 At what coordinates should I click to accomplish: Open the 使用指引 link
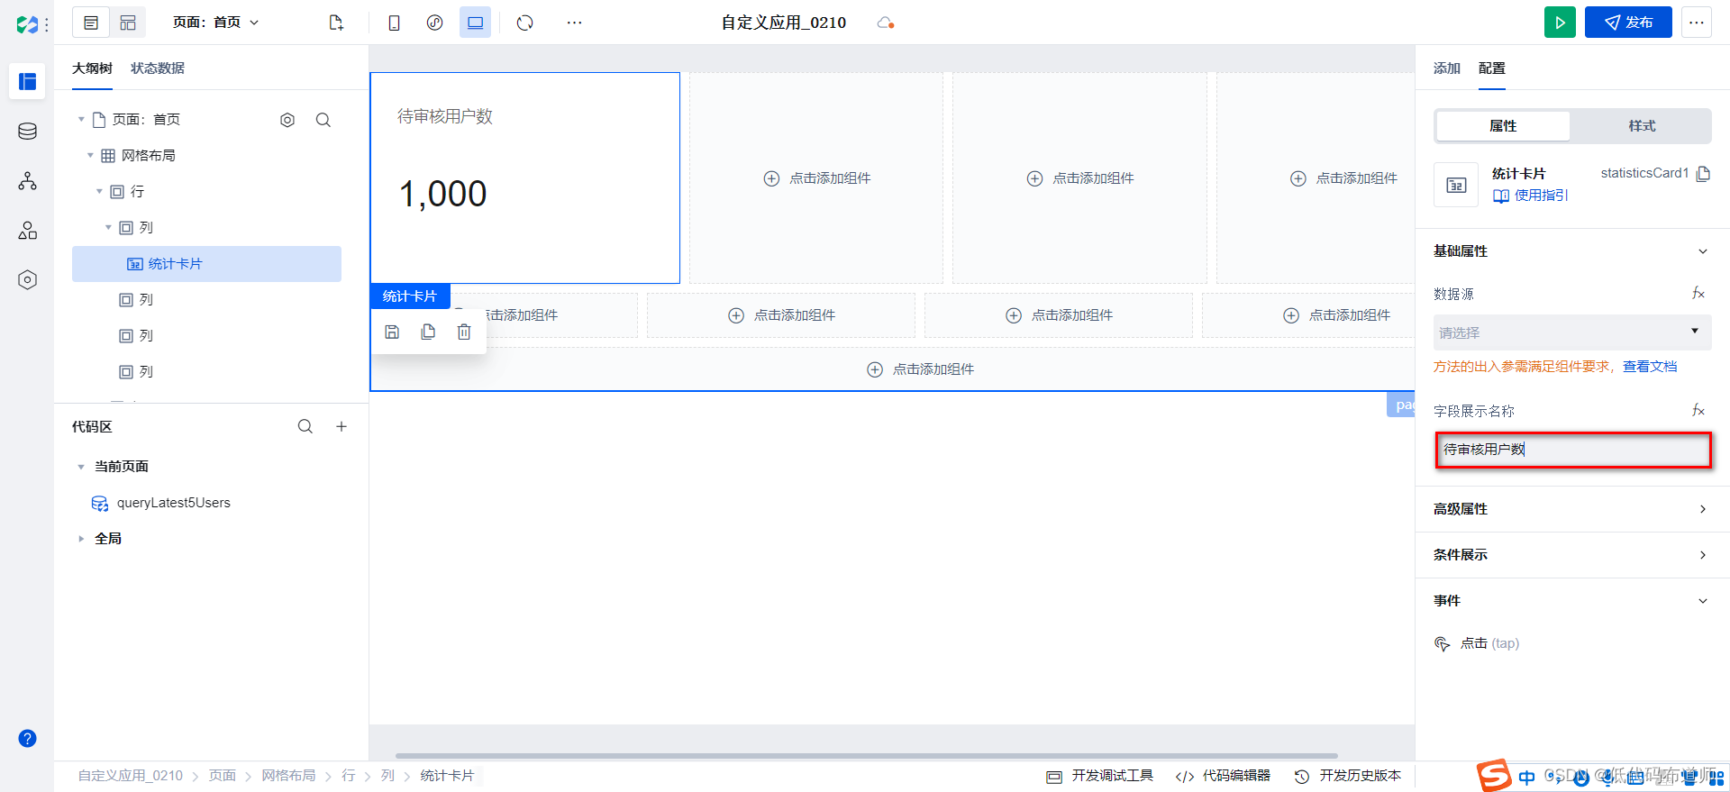click(1531, 196)
